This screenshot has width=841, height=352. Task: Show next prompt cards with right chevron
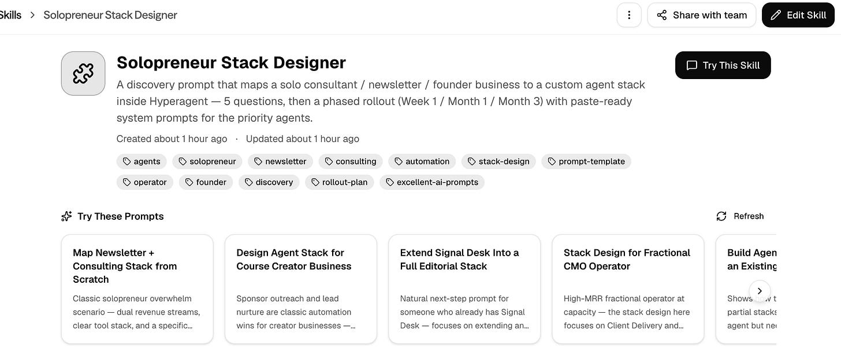point(760,291)
